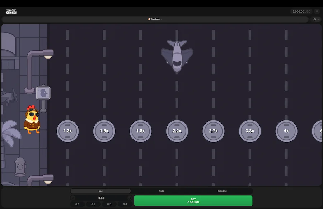Select the 1.3x multiplier manhole
Image resolution: width=323 pixels, height=209 pixels.
tap(67, 131)
